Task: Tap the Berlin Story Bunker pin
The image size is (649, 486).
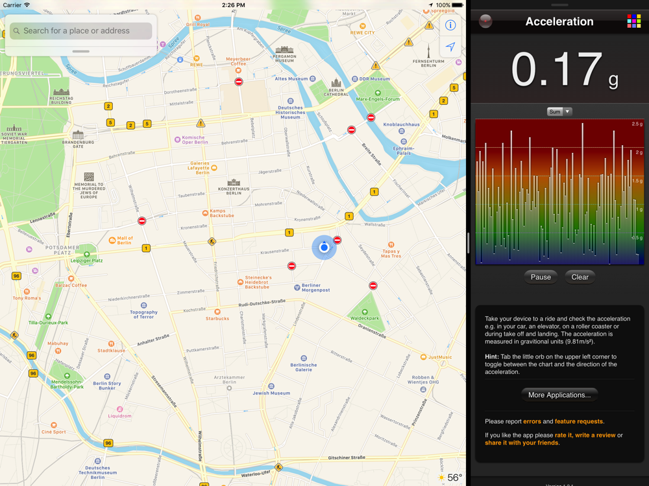Action: pos(107,376)
